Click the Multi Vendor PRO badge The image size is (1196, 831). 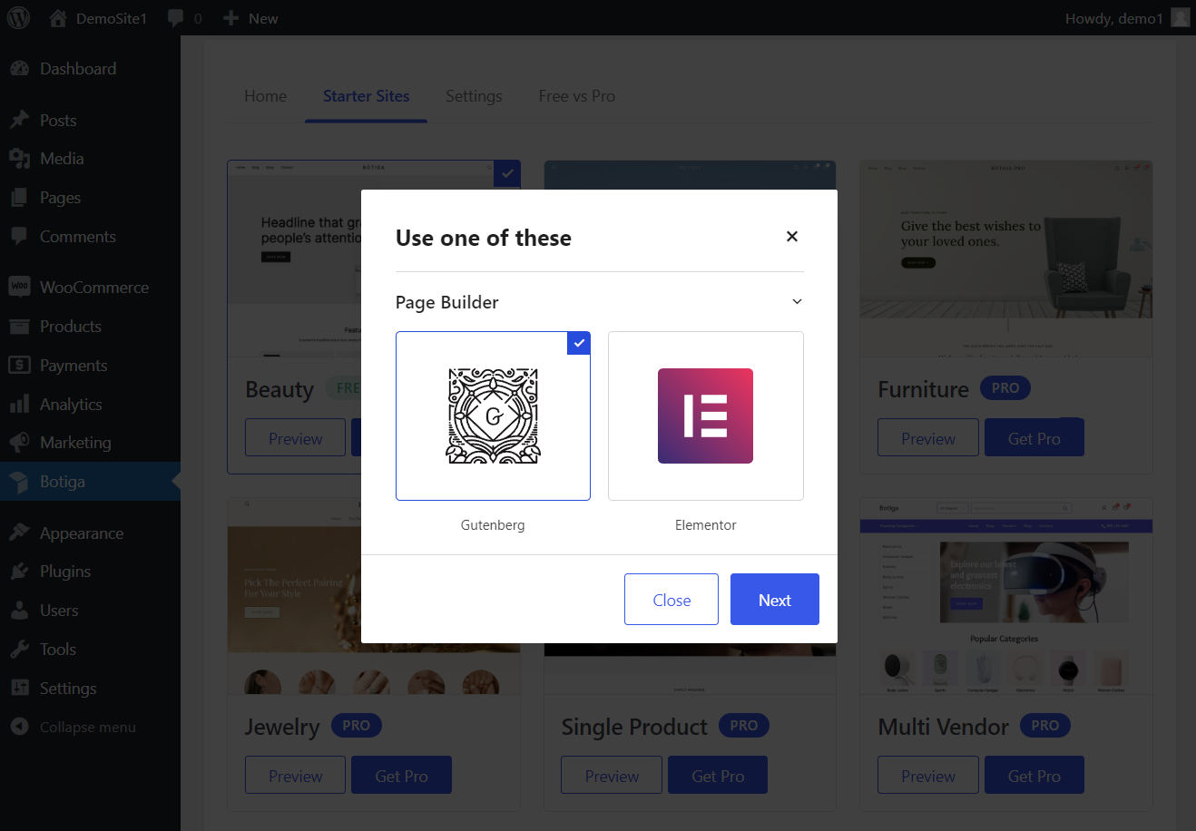coord(1045,726)
